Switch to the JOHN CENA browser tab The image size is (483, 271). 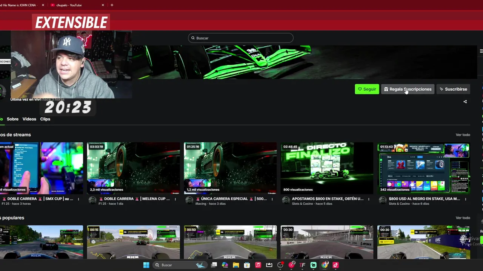point(21,5)
